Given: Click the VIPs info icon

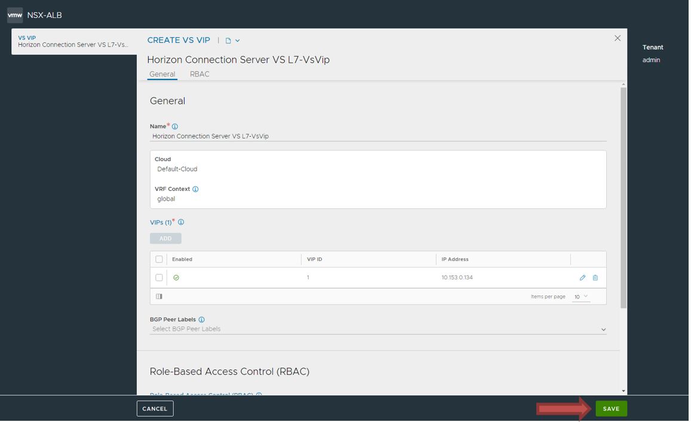Looking at the screenshot, I should [x=181, y=222].
